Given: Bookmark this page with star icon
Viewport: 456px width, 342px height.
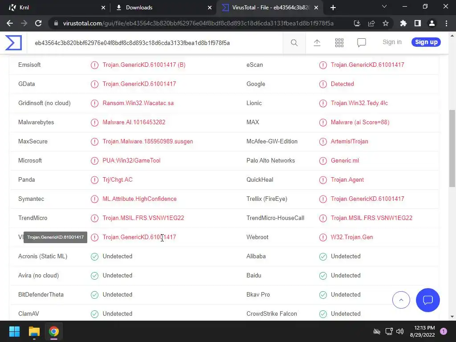Looking at the screenshot, I should 386,24.
